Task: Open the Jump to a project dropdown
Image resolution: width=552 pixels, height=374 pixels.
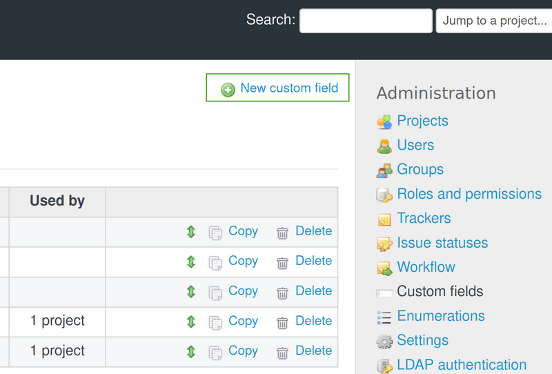Action: pos(494,21)
